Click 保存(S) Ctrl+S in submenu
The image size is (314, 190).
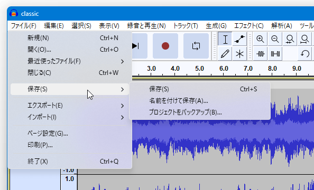tap(200, 89)
